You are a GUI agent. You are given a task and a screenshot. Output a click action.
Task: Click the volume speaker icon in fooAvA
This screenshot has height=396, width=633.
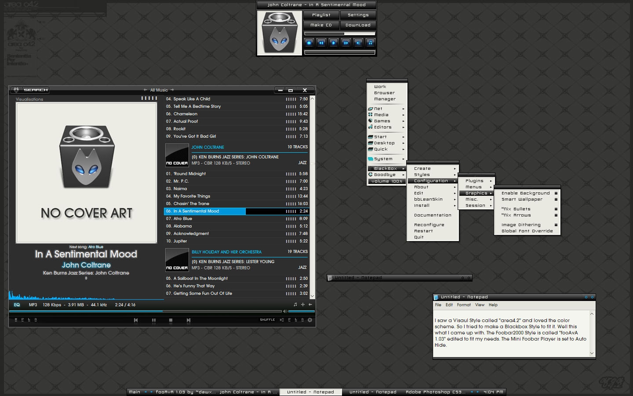pos(285,312)
